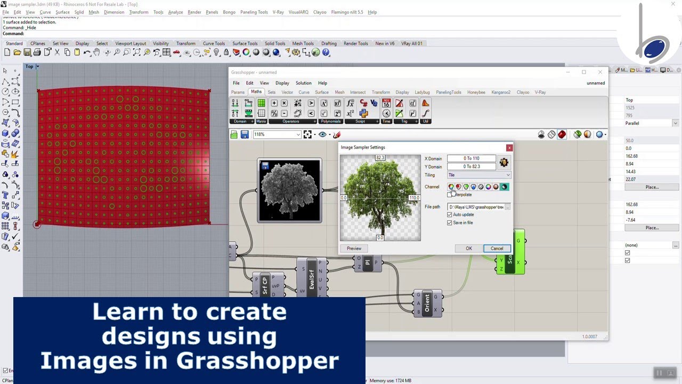
Task: Open the Top viewport title dropdown arrow
Action: (37, 67)
